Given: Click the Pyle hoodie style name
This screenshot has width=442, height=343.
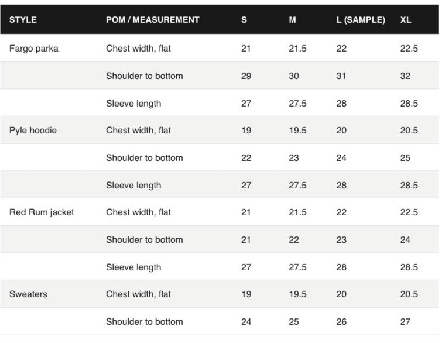Looking at the screenshot, I should (33, 131).
